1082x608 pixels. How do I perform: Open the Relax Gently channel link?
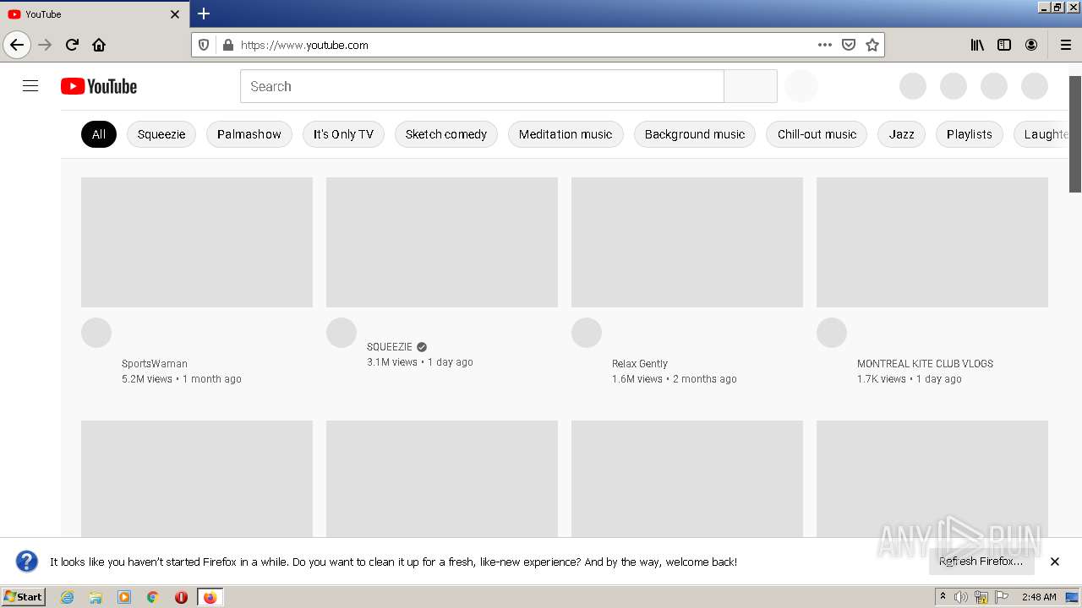(640, 364)
